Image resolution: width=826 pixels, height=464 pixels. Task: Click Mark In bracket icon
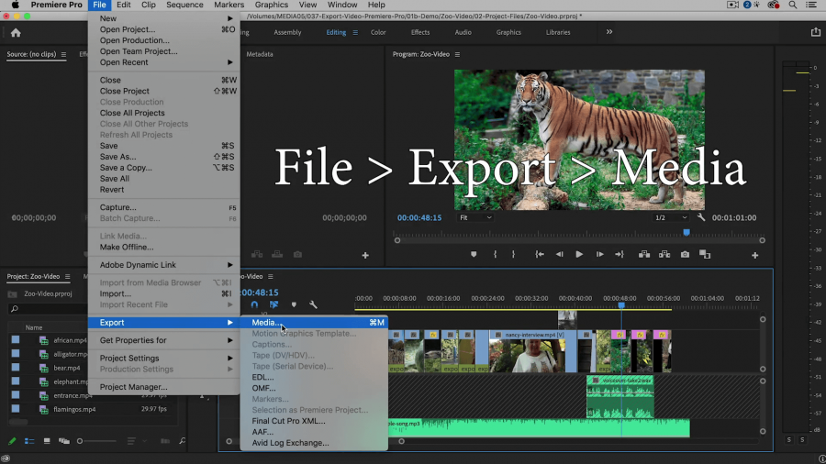[496, 255]
